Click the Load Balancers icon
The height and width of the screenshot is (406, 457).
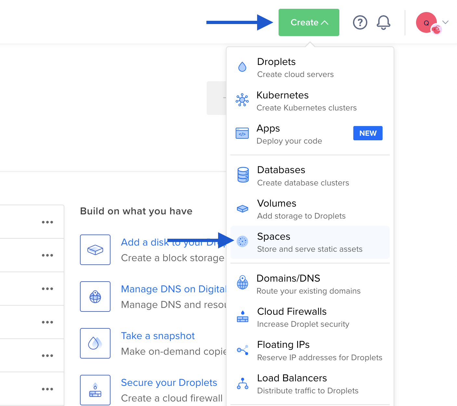[242, 383]
